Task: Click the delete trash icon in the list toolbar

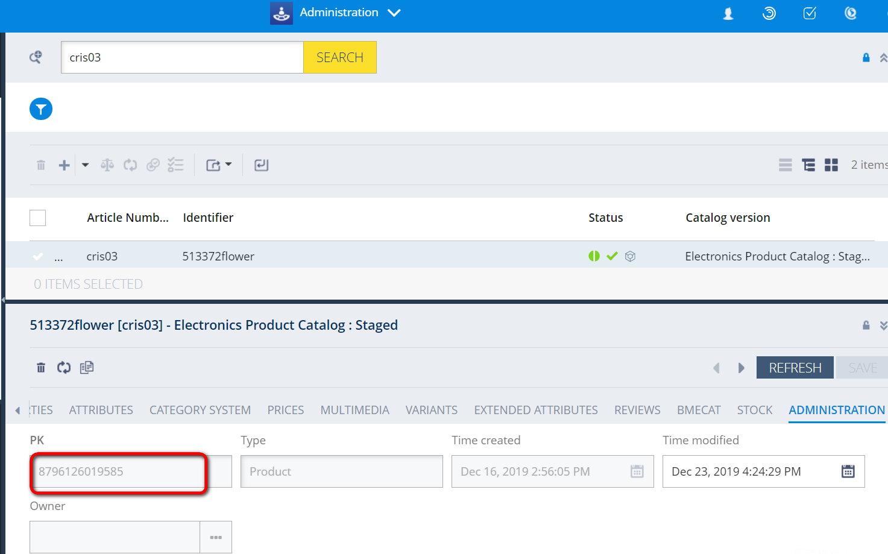Action: (41, 165)
